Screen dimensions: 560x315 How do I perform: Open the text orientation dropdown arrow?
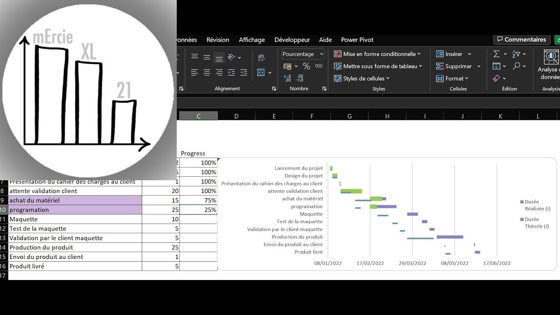(239, 58)
